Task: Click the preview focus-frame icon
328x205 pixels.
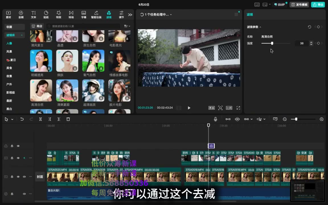Action: pyautogui.click(x=220, y=108)
